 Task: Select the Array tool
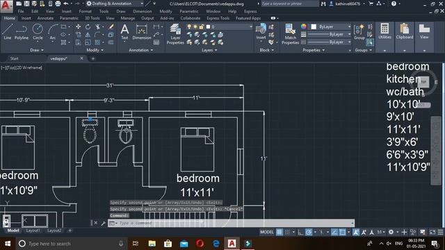[97, 42]
